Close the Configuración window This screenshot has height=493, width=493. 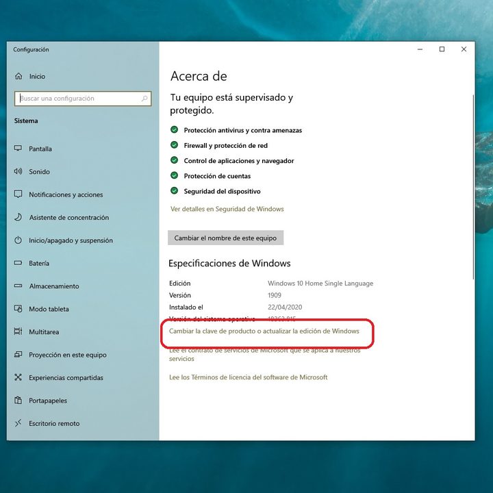coord(464,49)
